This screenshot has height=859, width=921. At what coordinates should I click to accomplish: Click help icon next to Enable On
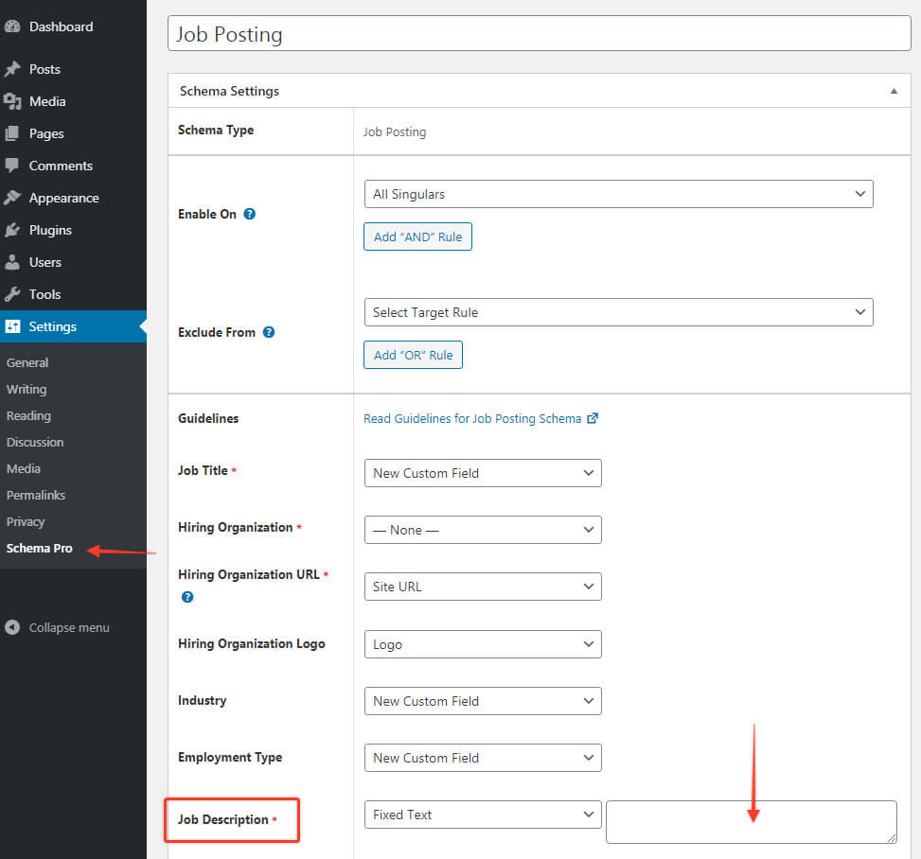click(x=250, y=214)
